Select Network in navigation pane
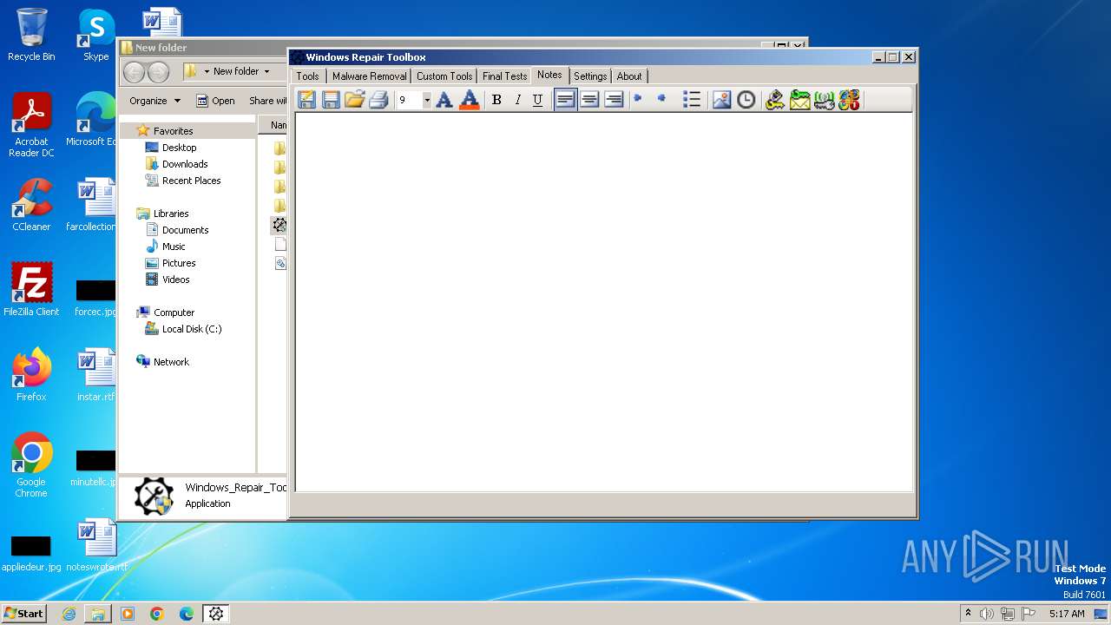Viewport: 1111px width, 625px height. coord(171,362)
